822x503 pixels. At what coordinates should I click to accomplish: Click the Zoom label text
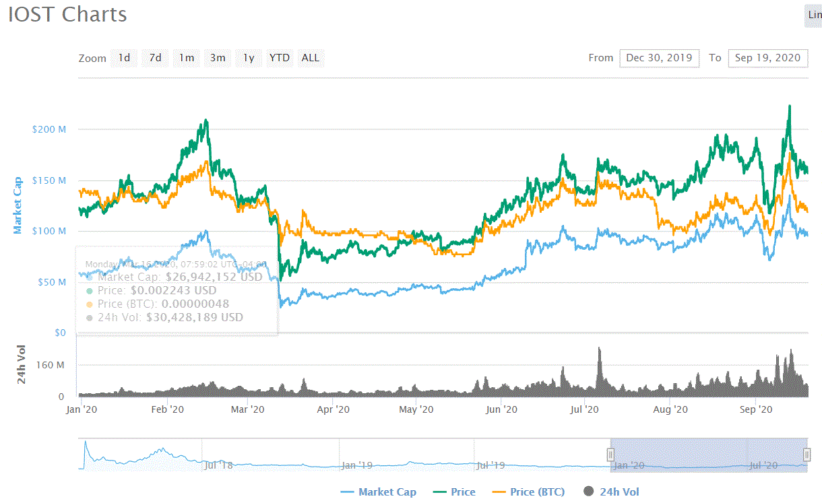[x=92, y=59]
